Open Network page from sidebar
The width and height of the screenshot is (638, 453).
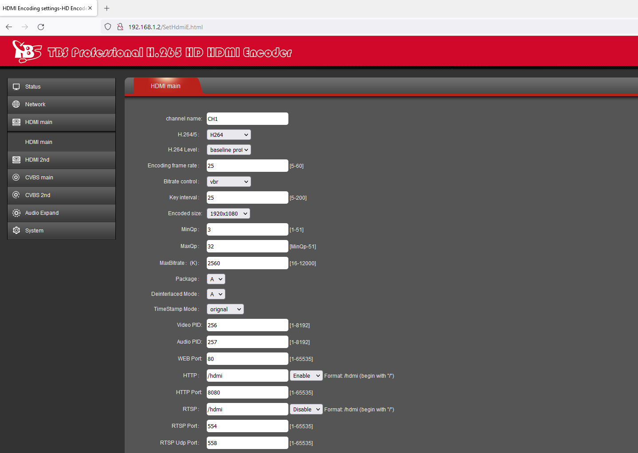coord(62,105)
